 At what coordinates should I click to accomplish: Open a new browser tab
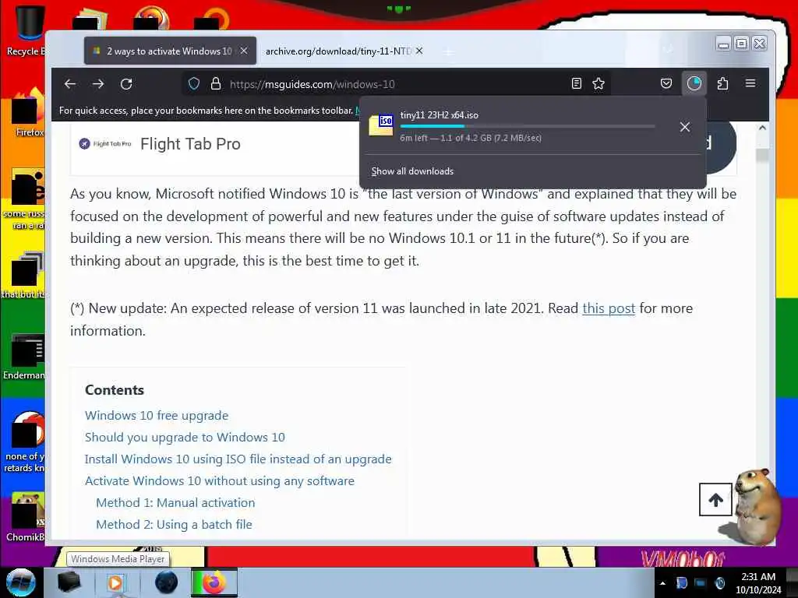point(448,51)
